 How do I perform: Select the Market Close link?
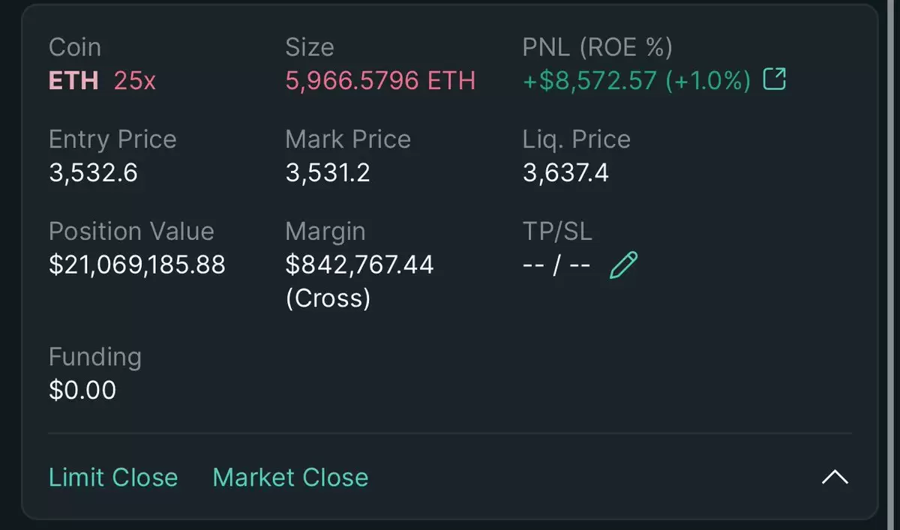[x=290, y=478]
